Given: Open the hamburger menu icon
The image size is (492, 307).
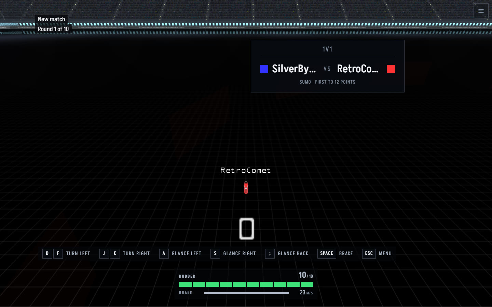Looking at the screenshot, I should pos(481,11).
